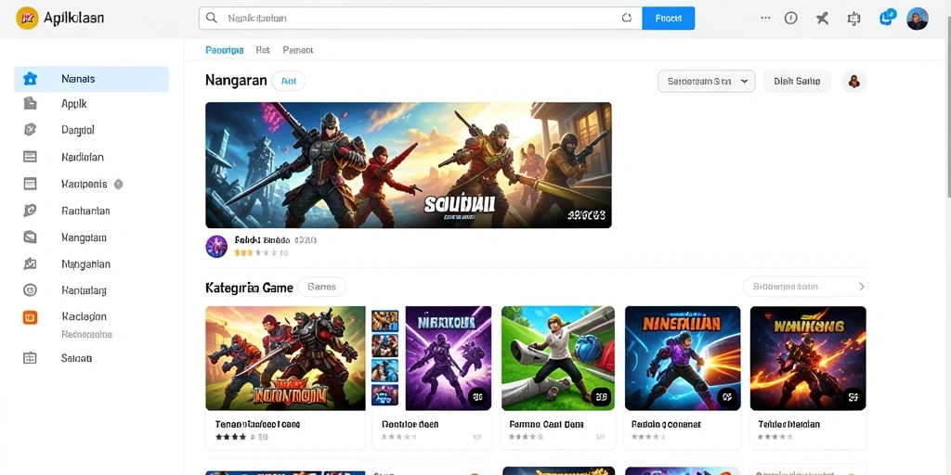Select the Nanais home sidebar icon
This screenshot has height=475, width=951.
click(x=30, y=79)
